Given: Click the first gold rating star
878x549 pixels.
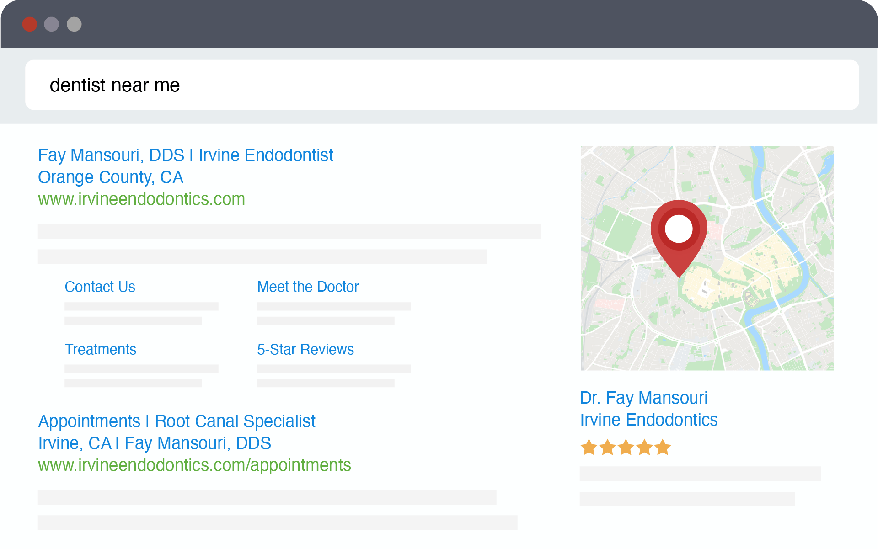Looking at the screenshot, I should [x=589, y=447].
